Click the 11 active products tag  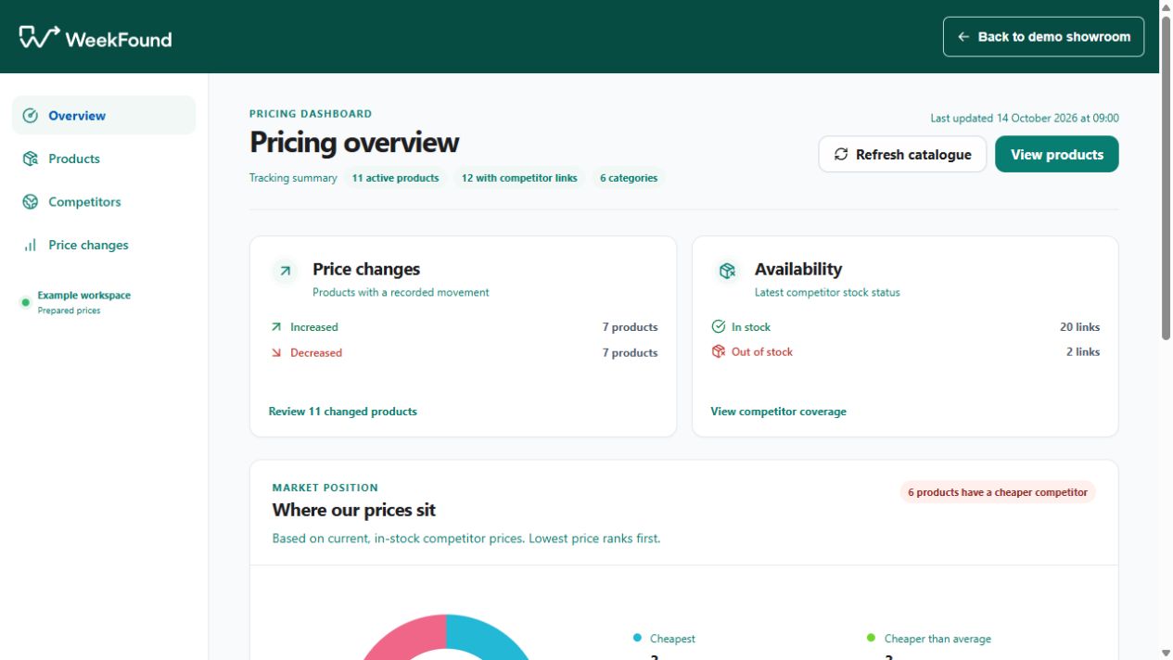pos(395,178)
